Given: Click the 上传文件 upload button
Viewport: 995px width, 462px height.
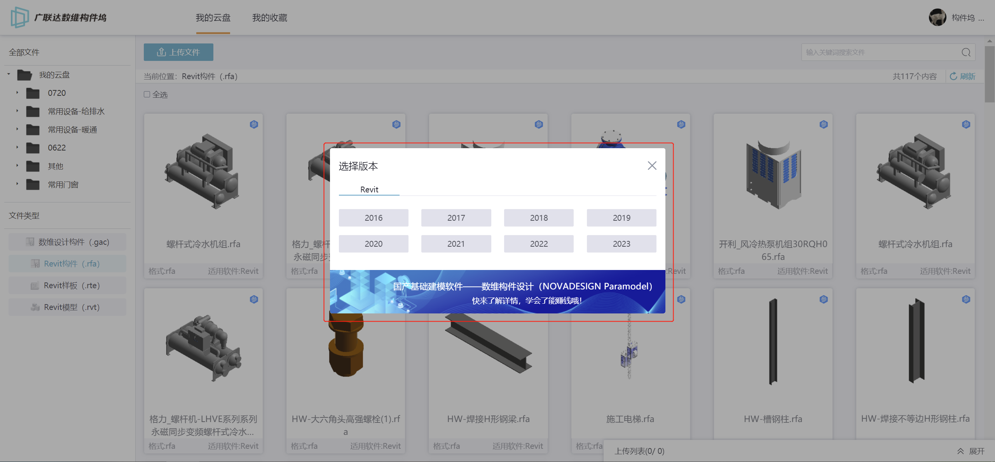Looking at the screenshot, I should pyautogui.click(x=178, y=52).
